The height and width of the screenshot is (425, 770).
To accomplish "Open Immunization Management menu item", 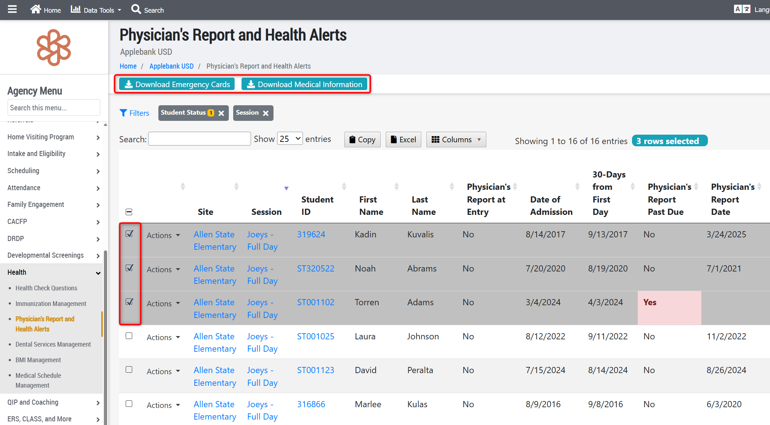I will point(51,304).
